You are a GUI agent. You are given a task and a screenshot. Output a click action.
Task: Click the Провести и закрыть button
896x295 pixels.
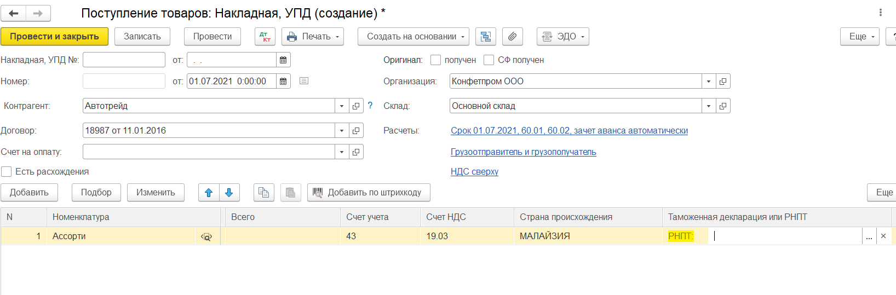(x=54, y=37)
